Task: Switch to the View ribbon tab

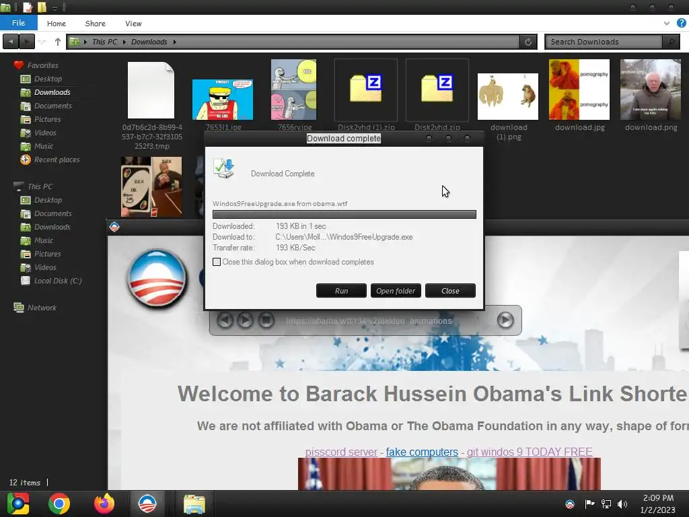Action: [x=133, y=24]
